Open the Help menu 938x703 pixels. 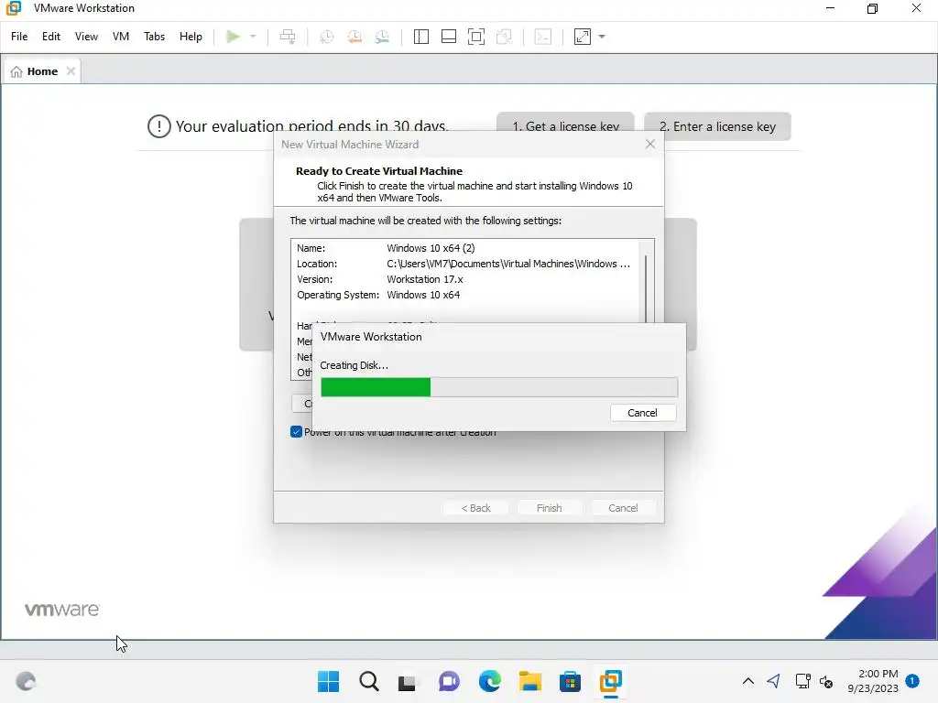click(x=191, y=37)
